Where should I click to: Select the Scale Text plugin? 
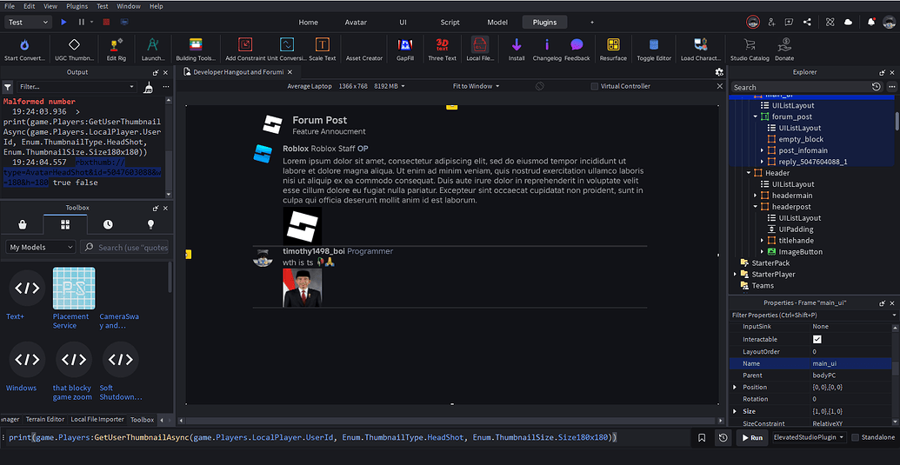[323, 45]
